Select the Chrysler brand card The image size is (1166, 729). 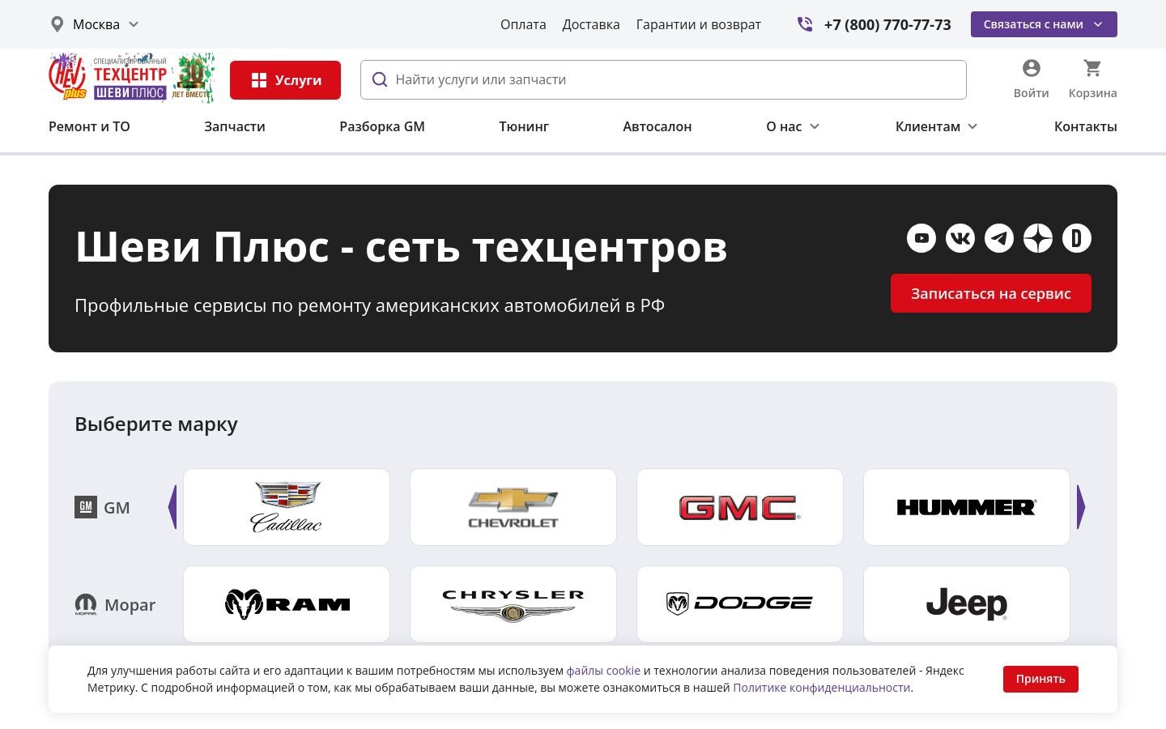point(513,604)
